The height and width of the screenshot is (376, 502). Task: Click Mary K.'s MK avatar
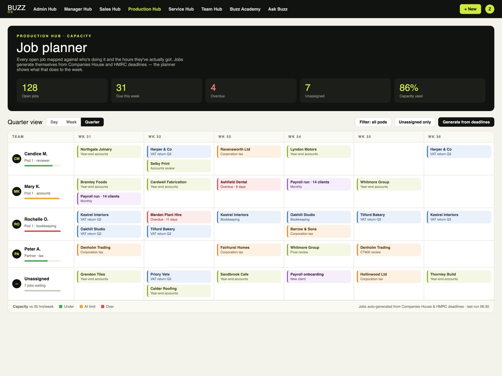[17, 191]
